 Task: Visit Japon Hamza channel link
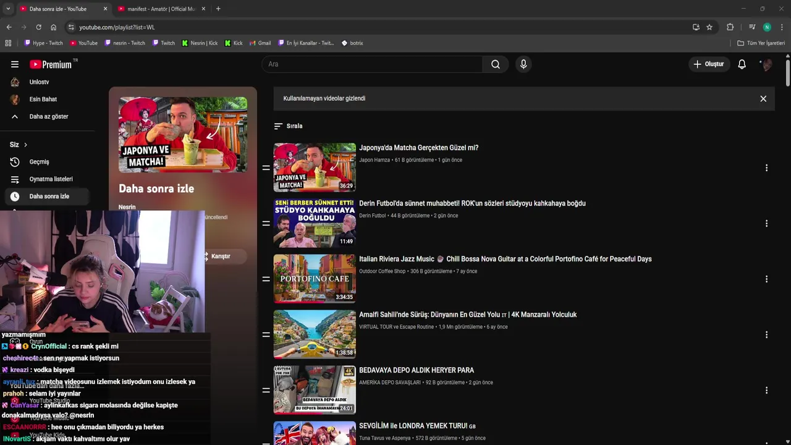pyautogui.click(x=374, y=160)
